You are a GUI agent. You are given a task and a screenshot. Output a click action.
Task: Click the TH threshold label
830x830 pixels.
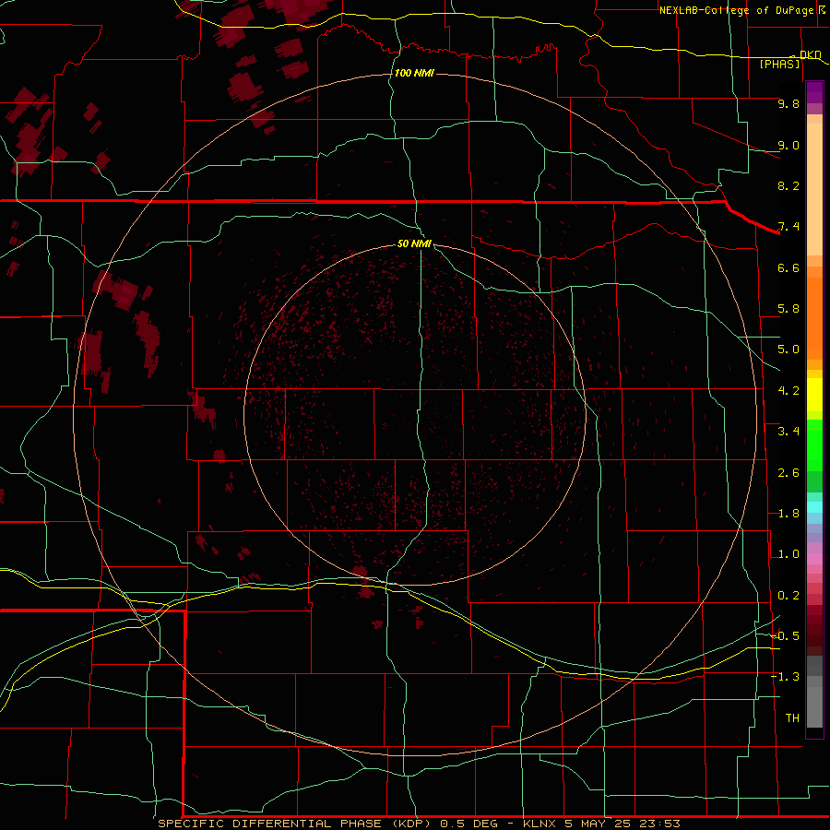point(792,718)
